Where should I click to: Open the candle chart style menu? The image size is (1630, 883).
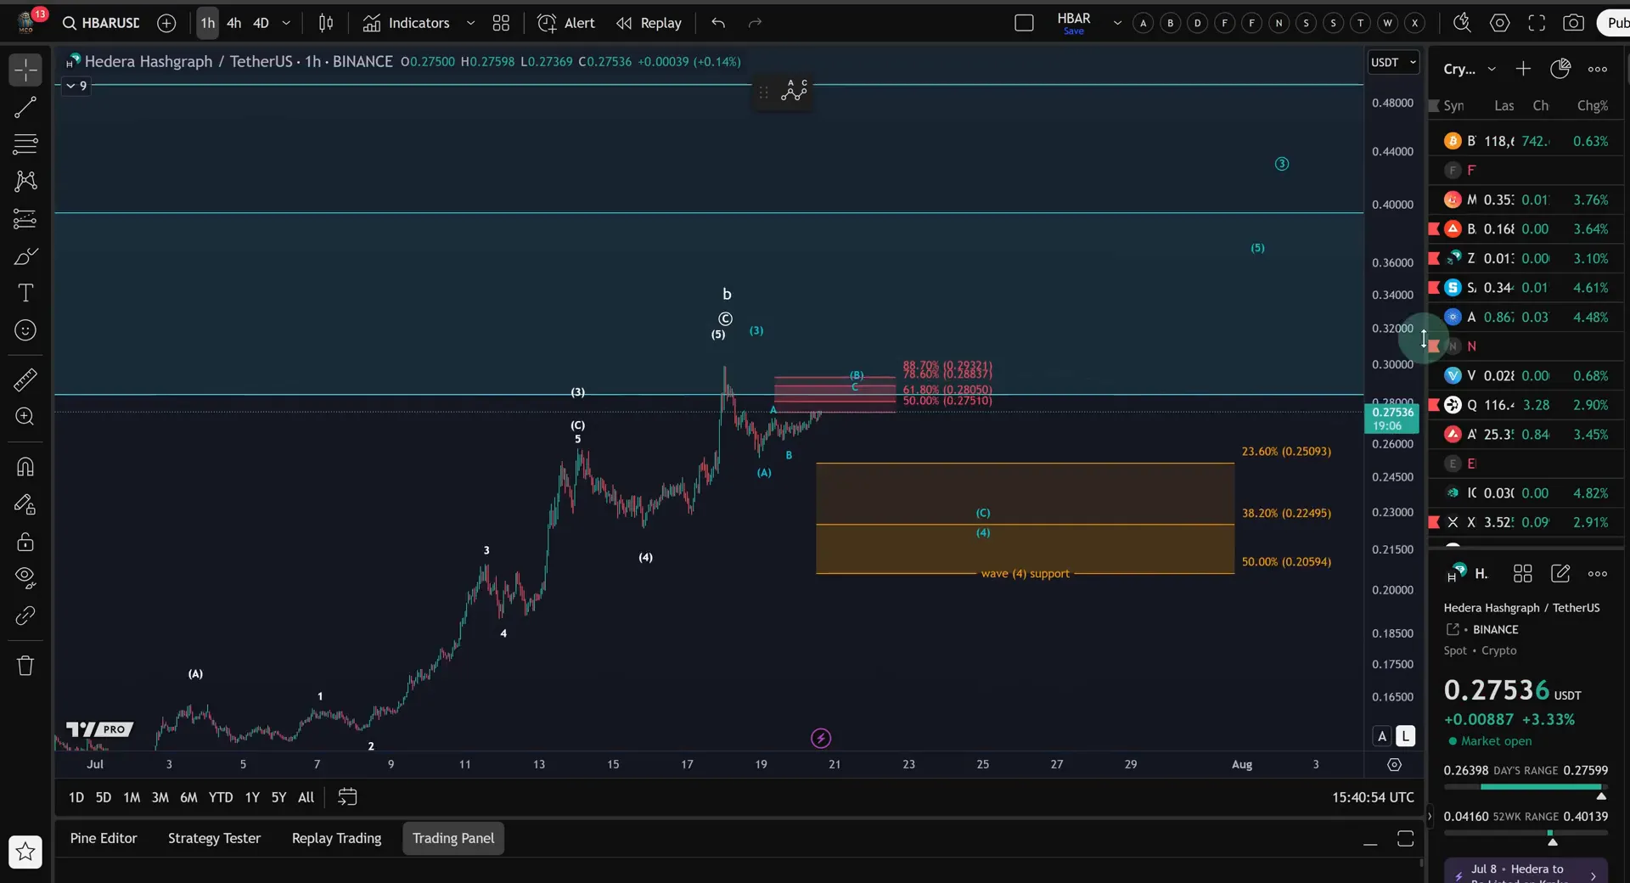pos(326,23)
